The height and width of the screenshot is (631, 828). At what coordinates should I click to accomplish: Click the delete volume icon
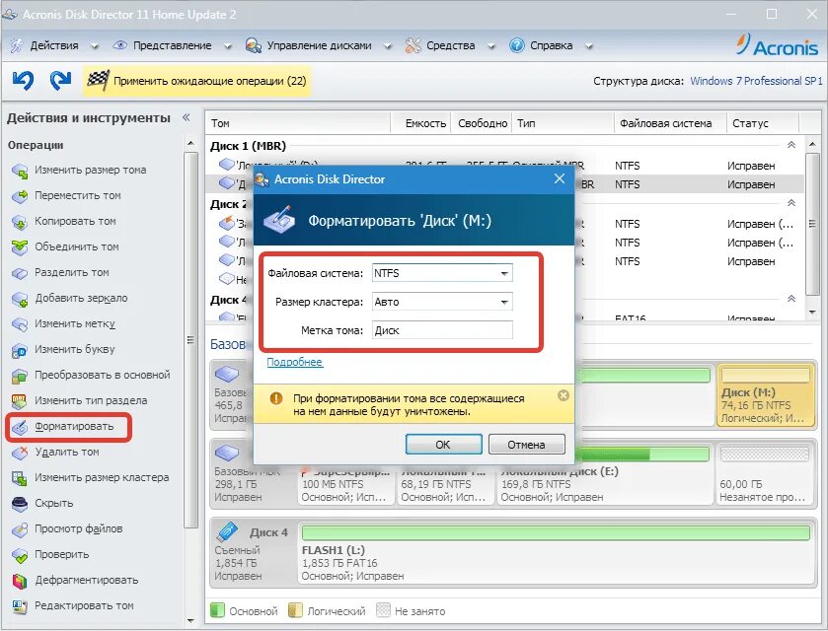20,453
